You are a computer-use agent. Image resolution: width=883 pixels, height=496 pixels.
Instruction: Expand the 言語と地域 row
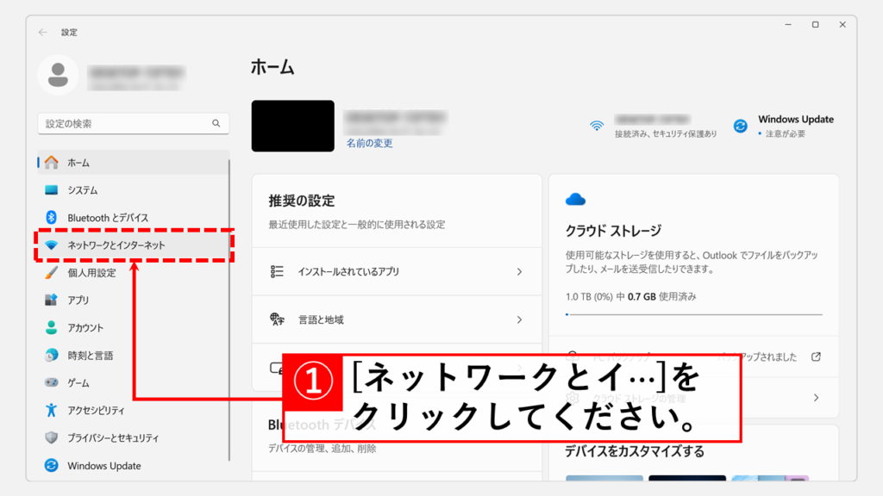click(397, 320)
